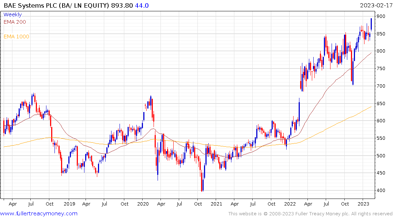The width and height of the screenshot is (393, 219).
Task: Click the 2023 year label on time axis
Action: [363, 204]
